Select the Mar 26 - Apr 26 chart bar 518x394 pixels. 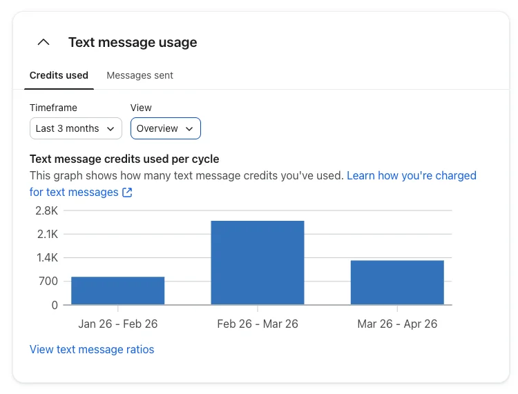(x=397, y=282)
